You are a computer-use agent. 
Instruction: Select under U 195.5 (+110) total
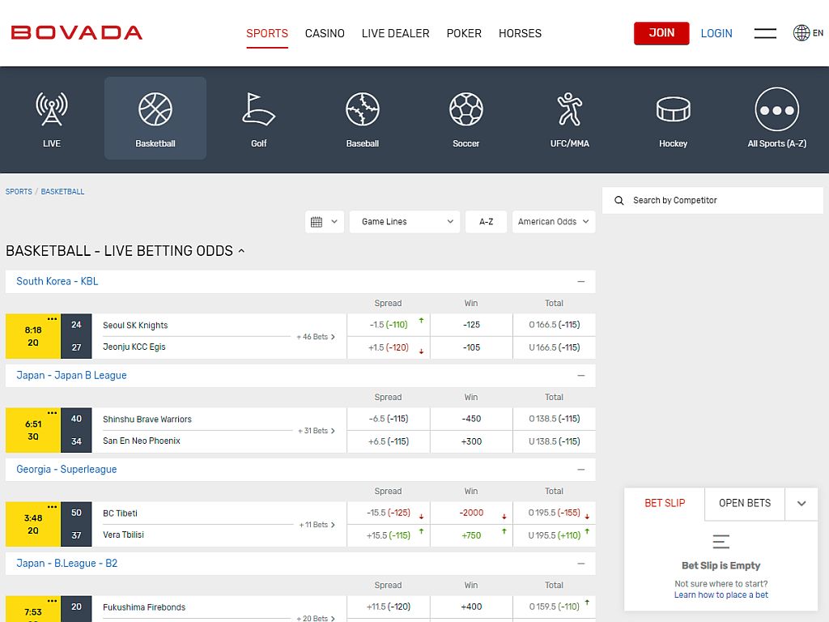click(554, 536)
